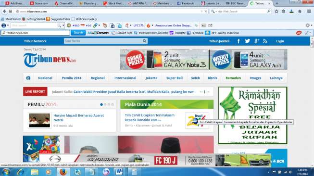This screenshot has height=176, width=314.
Task: Open the Tim Cahill Ucapkan Terimakasih article
Action: (x=150, y=117)
